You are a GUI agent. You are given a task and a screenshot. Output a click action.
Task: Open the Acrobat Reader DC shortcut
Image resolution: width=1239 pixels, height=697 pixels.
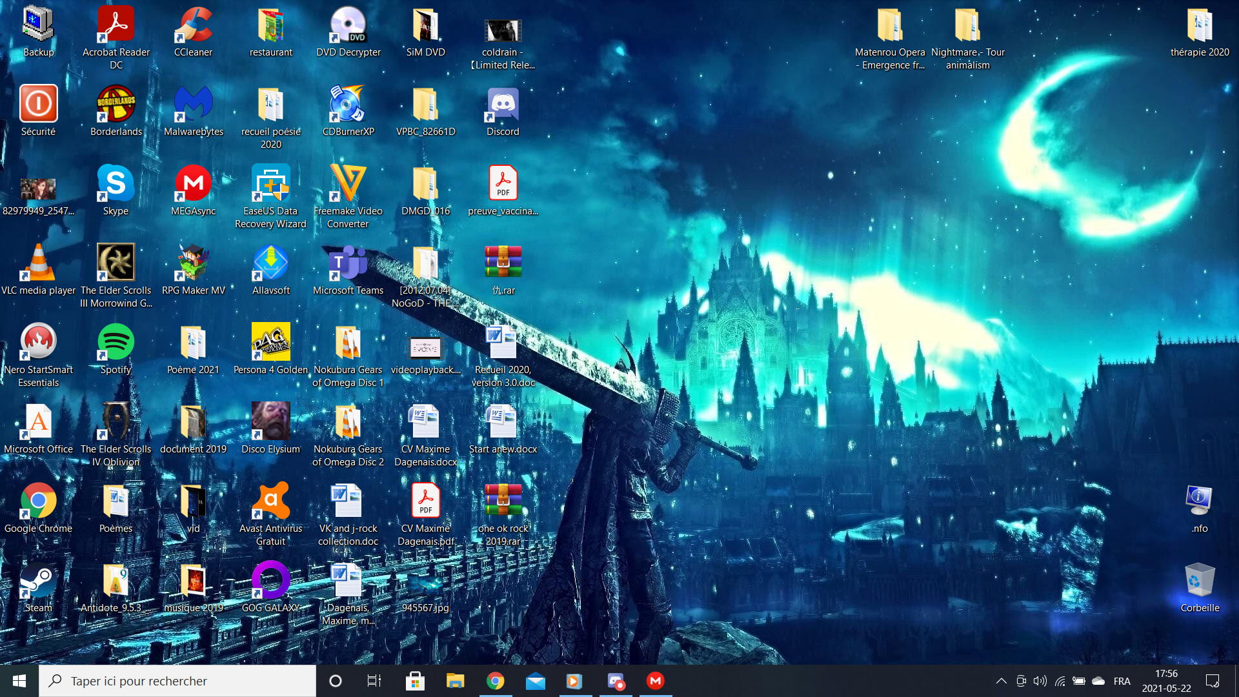[x=116, y=37]
